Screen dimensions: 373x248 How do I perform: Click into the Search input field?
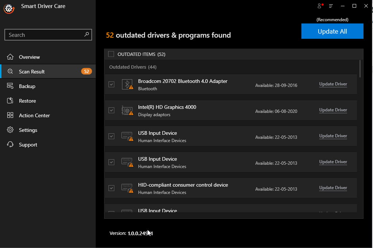pyautogui.click(x=44, y=35)
